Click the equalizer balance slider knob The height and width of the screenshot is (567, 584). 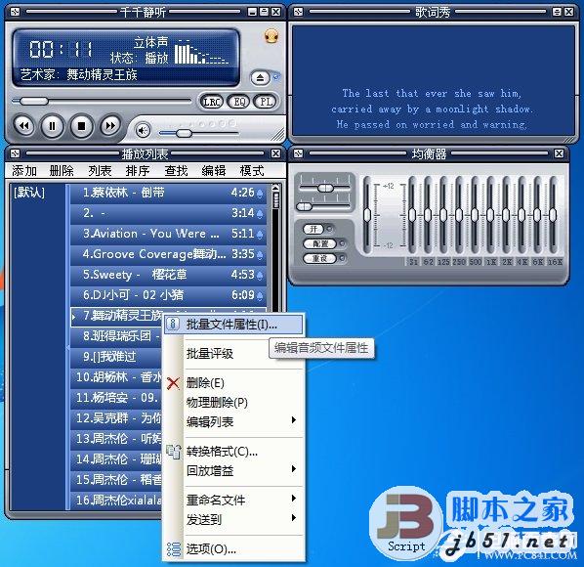(325, 188)
